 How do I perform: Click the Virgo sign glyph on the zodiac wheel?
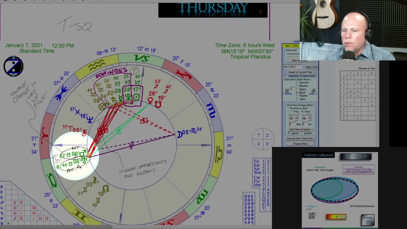click(202, 196)
